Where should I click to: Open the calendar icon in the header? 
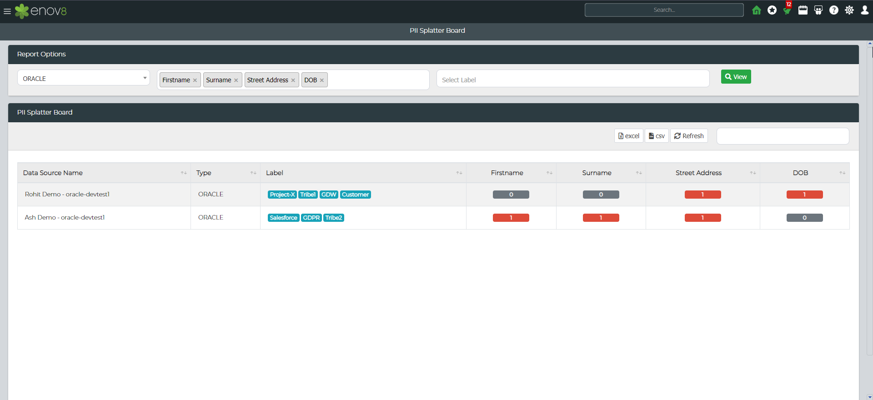[x=803, y=10]
